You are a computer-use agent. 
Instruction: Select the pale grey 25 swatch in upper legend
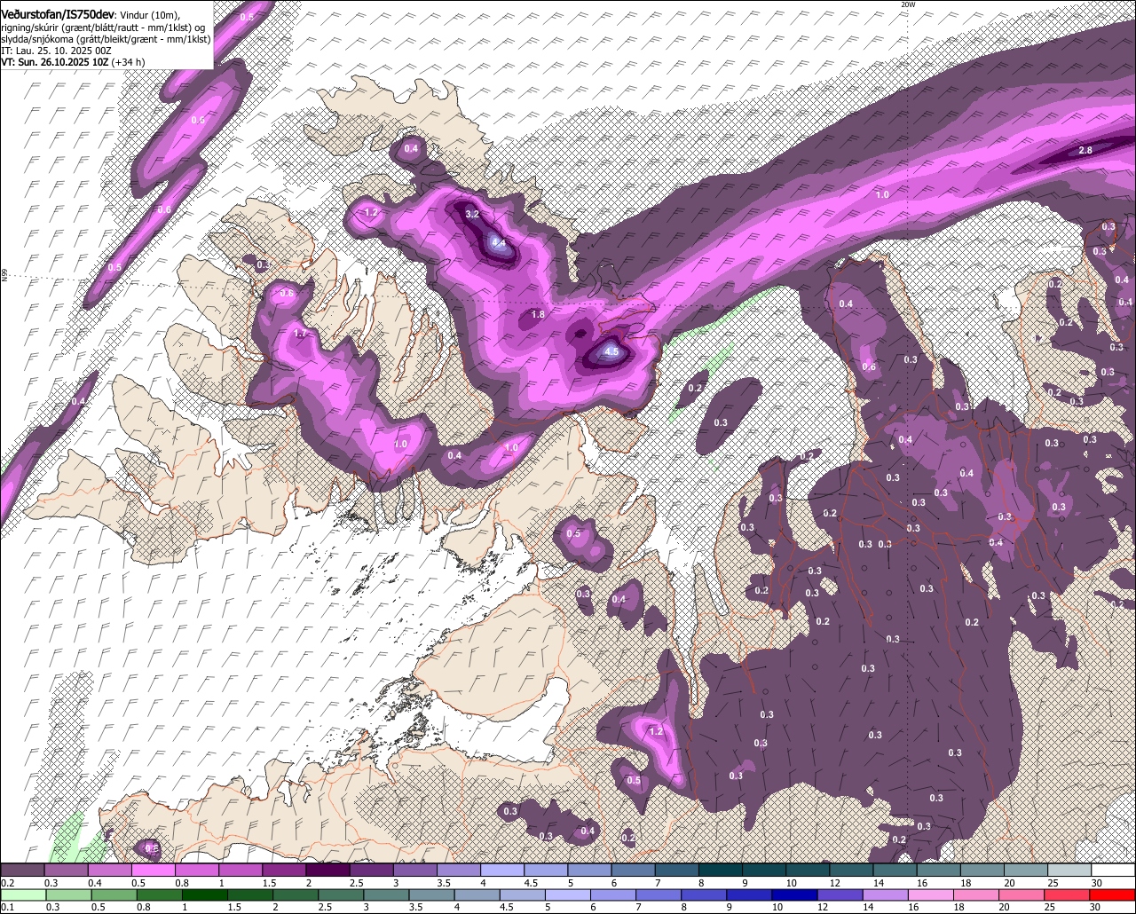[x=1070, y=870]
